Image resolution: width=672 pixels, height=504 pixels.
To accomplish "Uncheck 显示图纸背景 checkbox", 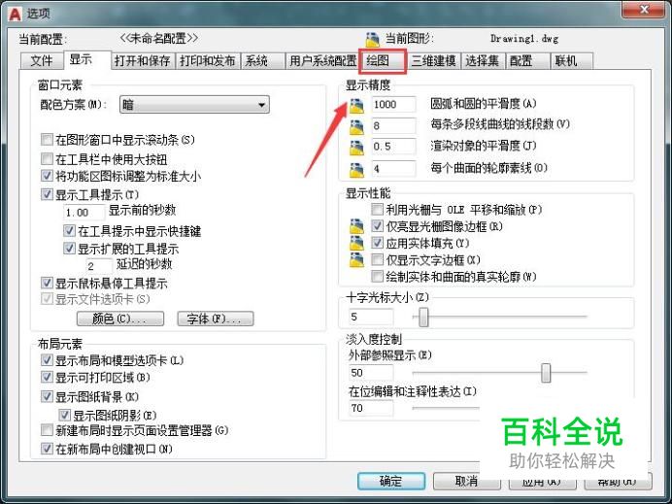I will (47, 396).
